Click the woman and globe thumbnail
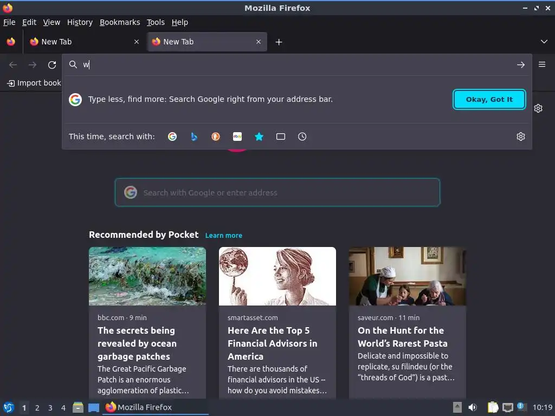Image resolution: width=555 pixels, height=416 pixels. (277, 276)
